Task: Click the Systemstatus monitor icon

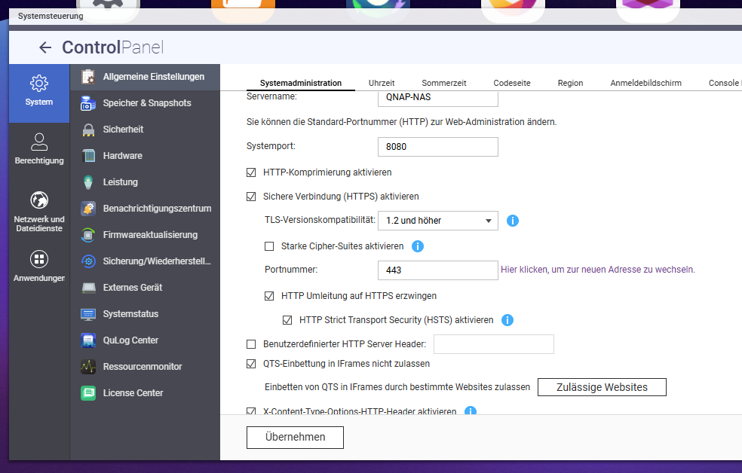Action: click(x=88, y=314)
